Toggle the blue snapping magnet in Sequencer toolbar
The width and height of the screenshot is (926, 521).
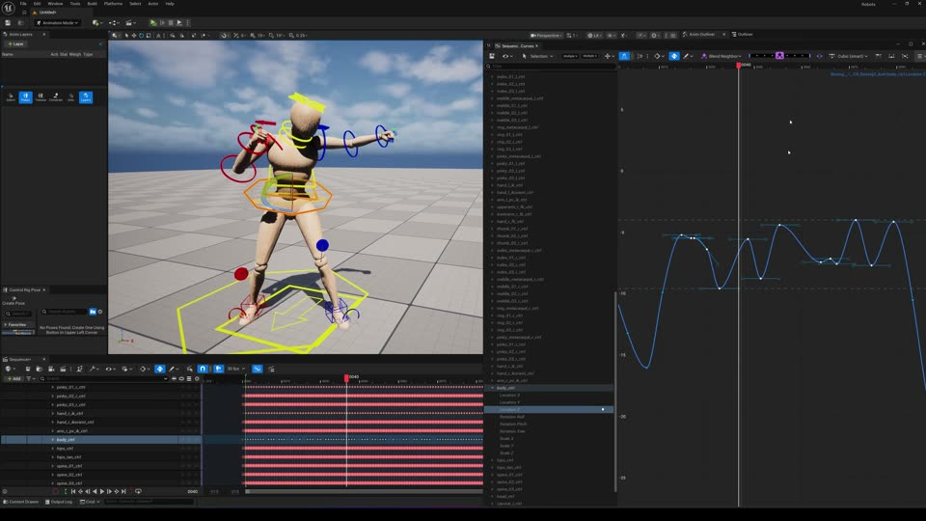(203, 369)
